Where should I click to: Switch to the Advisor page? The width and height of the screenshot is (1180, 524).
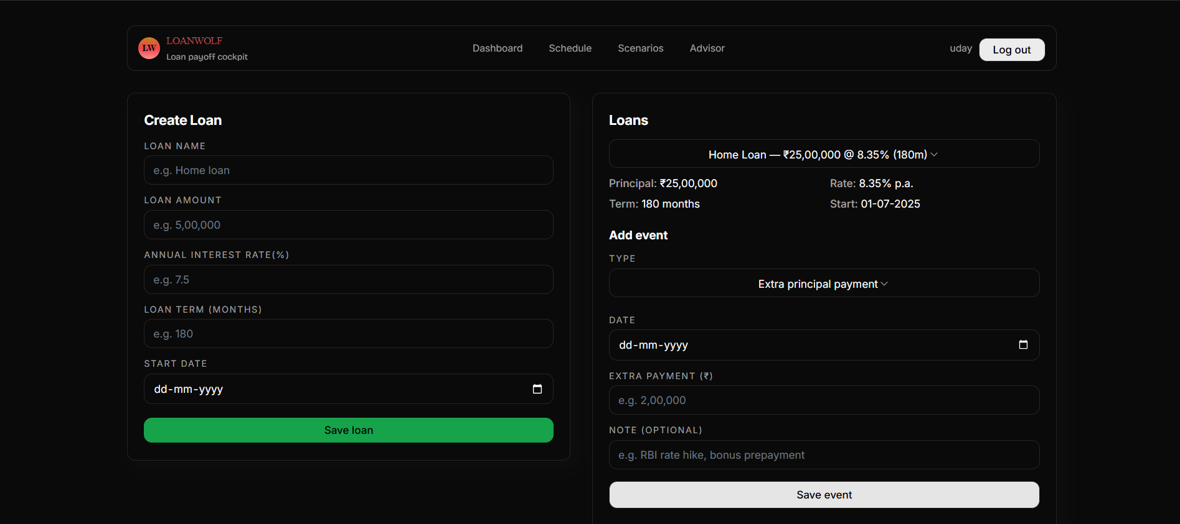tap(707, 48)
